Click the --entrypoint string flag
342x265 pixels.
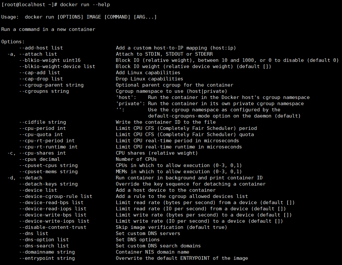[x=47, y=258]
